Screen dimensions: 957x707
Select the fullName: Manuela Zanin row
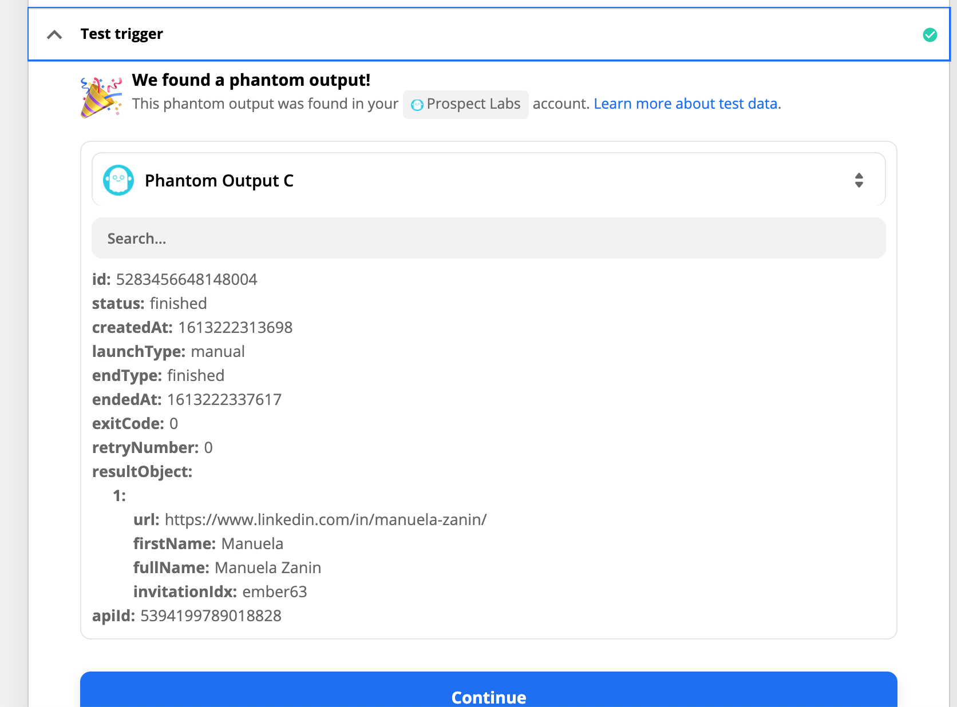227,567
